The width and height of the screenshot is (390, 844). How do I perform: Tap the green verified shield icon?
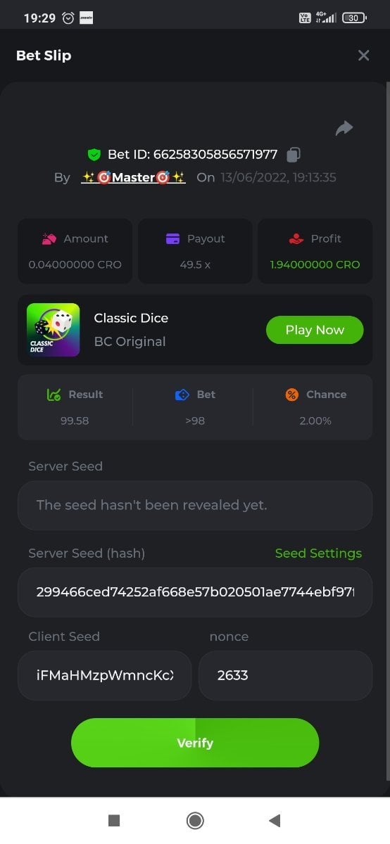point(94,154)
